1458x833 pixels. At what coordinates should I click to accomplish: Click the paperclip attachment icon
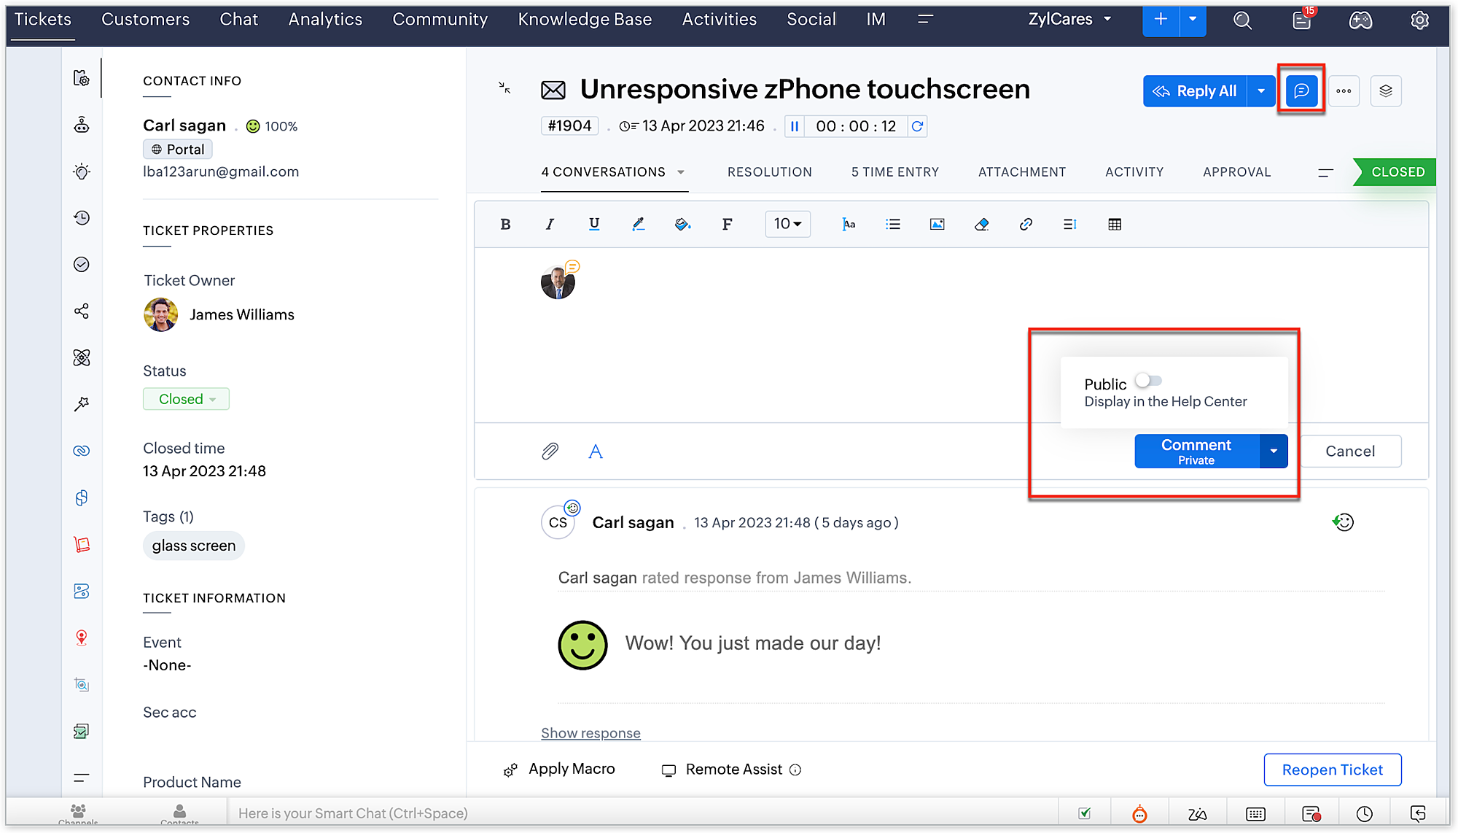(x=550, y=452)
